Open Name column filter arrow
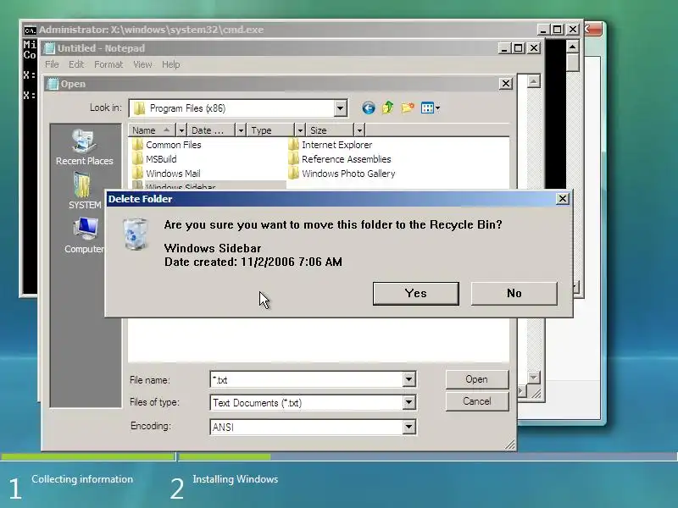678x508 pixels. pyautogui.click(x=181, y=130)
